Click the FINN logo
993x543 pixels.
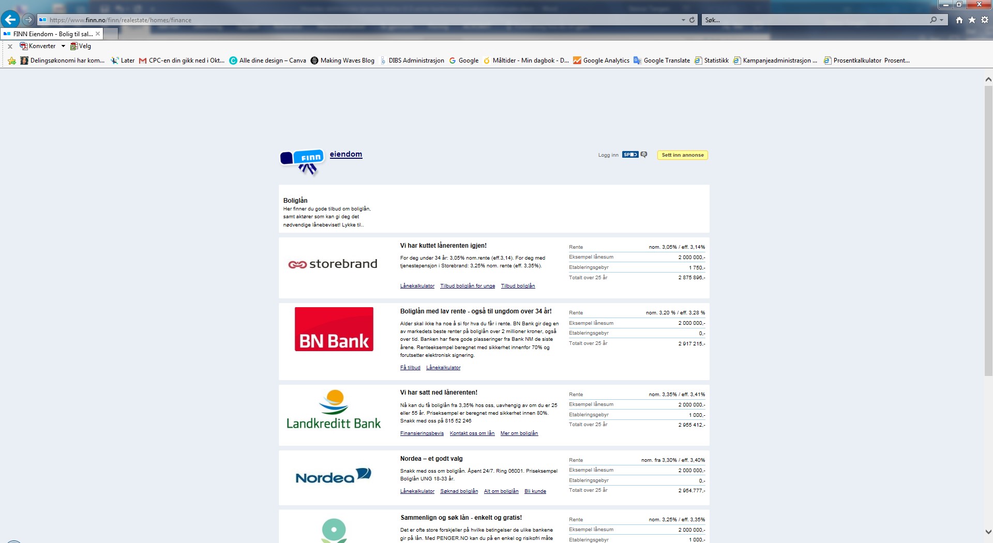point(303,161)
